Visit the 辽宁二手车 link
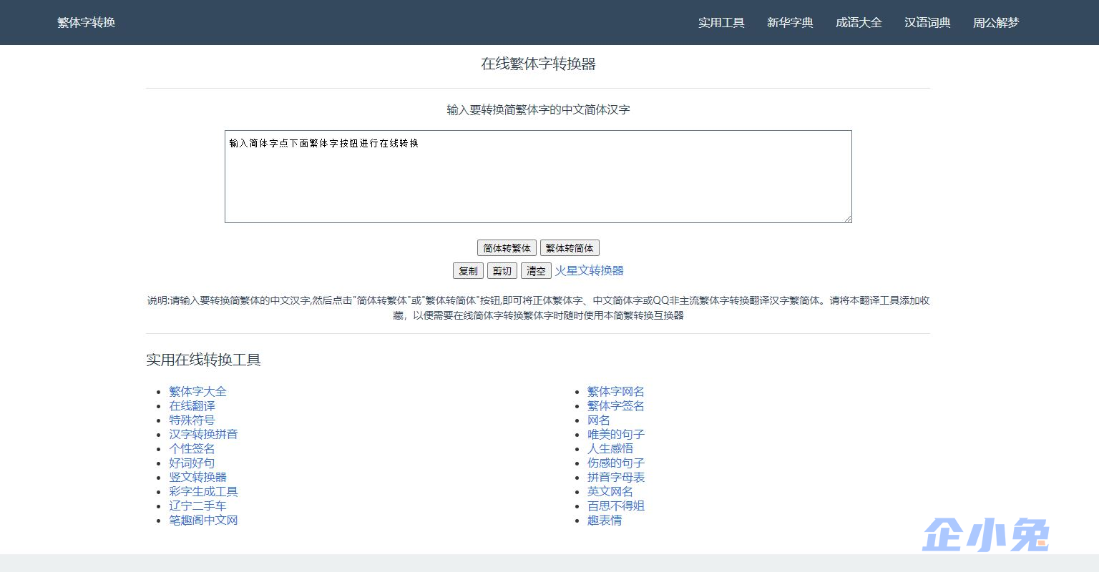1099x572 pixels. (197, 506)
